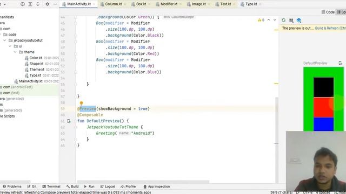Open the Build tool window
This screenshot has height=194, width=346.
pos(72,186)
